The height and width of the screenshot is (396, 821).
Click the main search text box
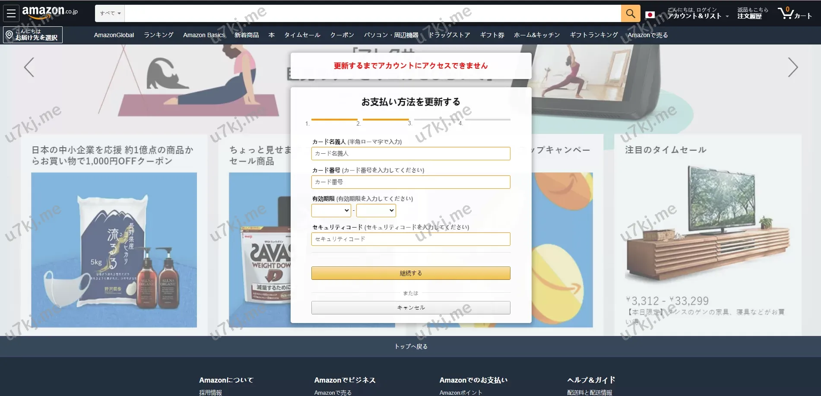[x=372, y=13]
